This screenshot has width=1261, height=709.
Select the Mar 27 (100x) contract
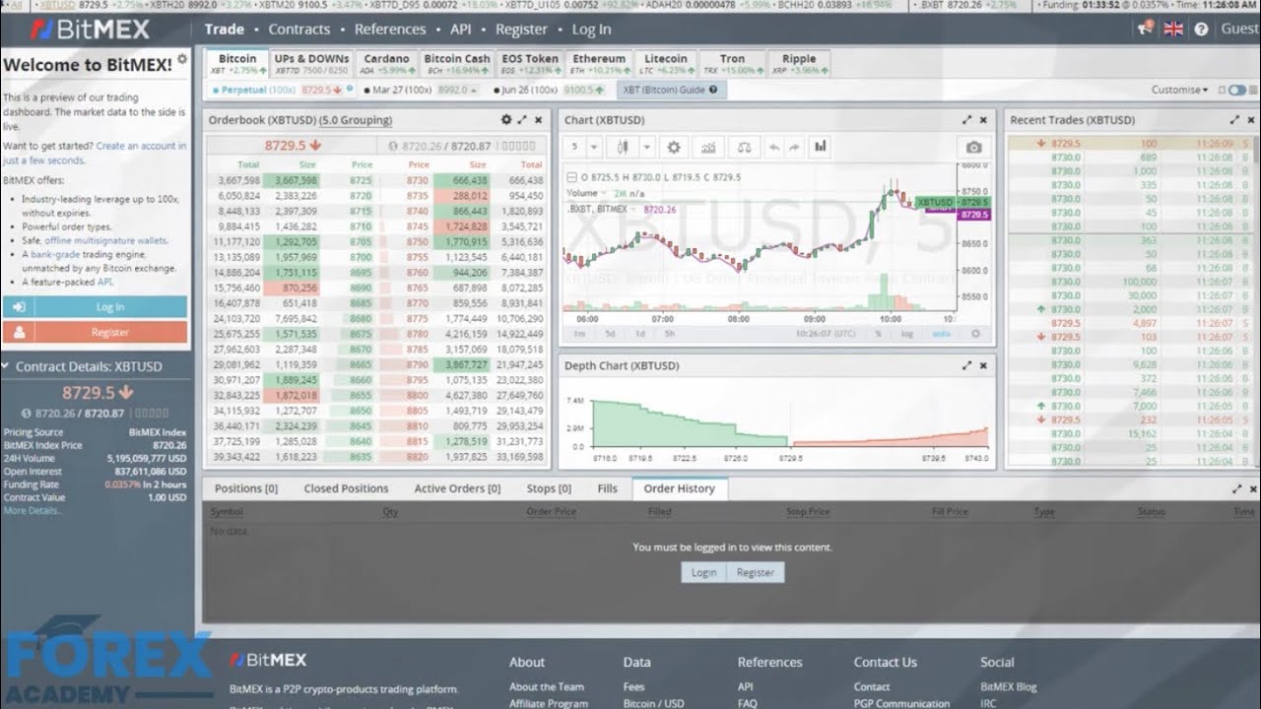(420, 90)
